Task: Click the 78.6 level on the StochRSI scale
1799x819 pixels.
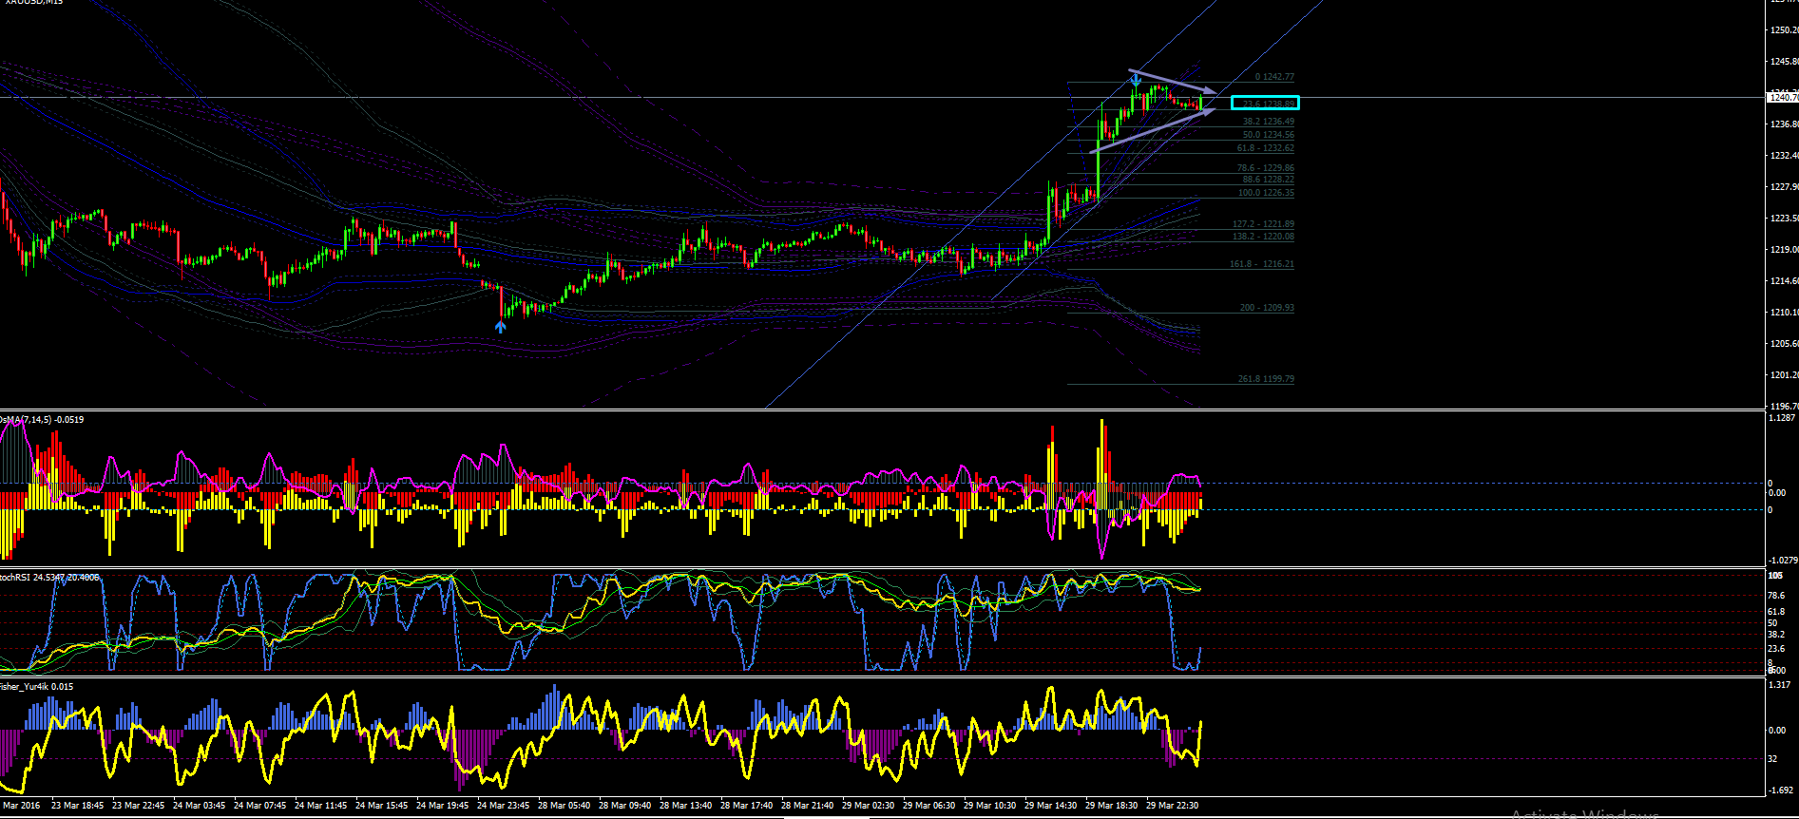Action: click(1776, 596)
